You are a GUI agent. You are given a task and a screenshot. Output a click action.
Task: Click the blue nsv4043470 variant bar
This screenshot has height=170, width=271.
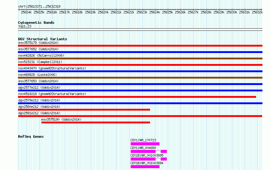pyautogui.click(x=140, y=71)
